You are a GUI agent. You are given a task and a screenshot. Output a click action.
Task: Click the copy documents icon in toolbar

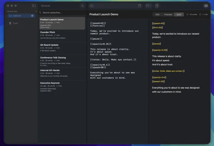(x=157, y=6)
